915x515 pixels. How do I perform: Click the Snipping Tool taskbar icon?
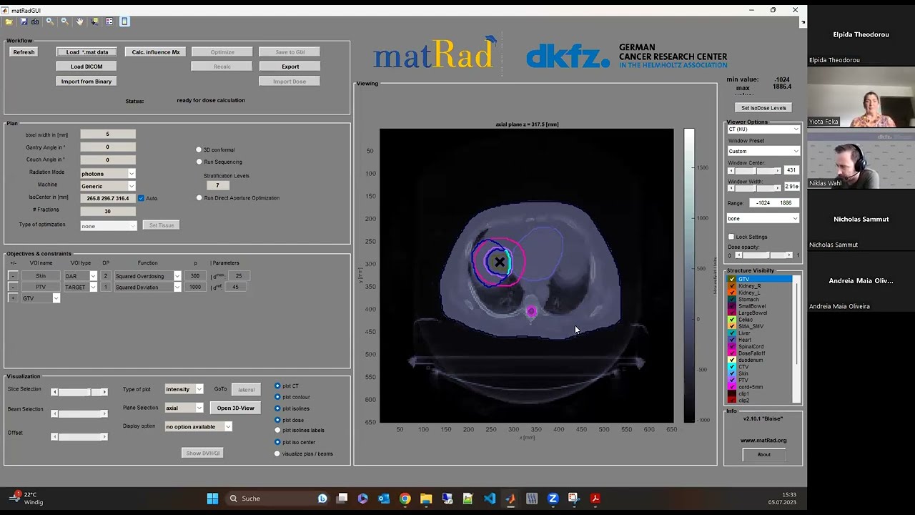(573, 499)
